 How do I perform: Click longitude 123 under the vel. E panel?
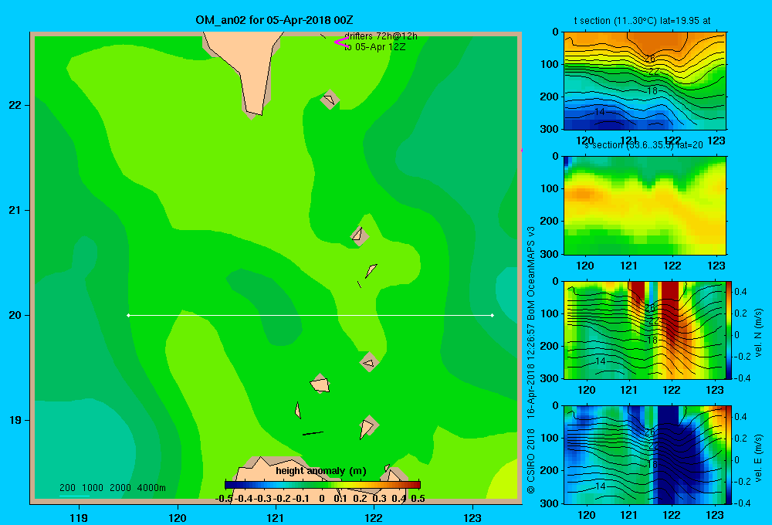coord(715,515)
